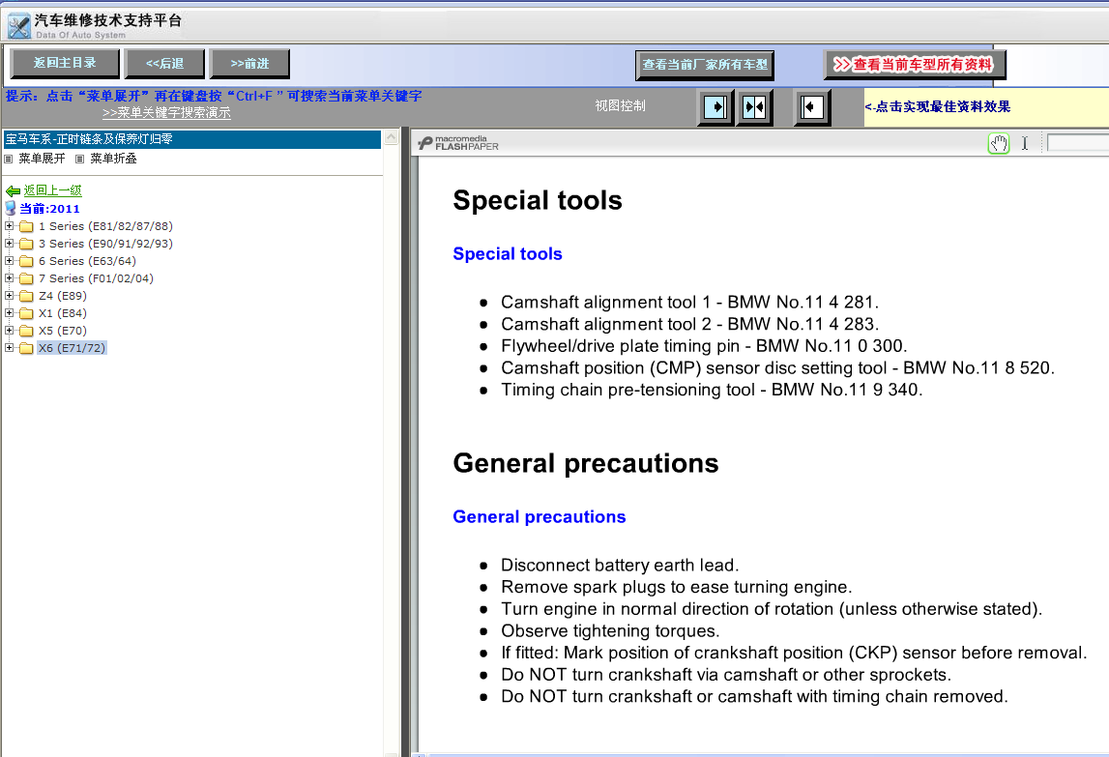Click the Macromedia FlashPaper logo
The height and width of the screenshot is (757, 1109).
pyautogui.click(x=458, y=144)
